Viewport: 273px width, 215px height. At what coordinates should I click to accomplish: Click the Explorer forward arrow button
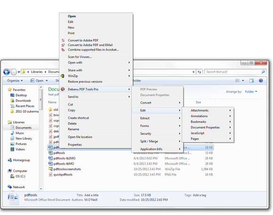point(14,72)
